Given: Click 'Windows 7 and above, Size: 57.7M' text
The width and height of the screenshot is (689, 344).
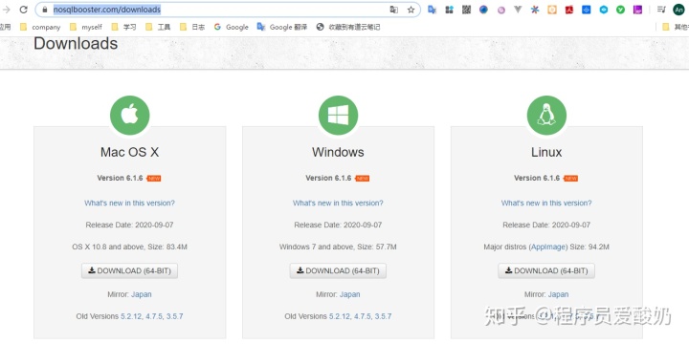Looking at the screenshot, I should 338,247.
